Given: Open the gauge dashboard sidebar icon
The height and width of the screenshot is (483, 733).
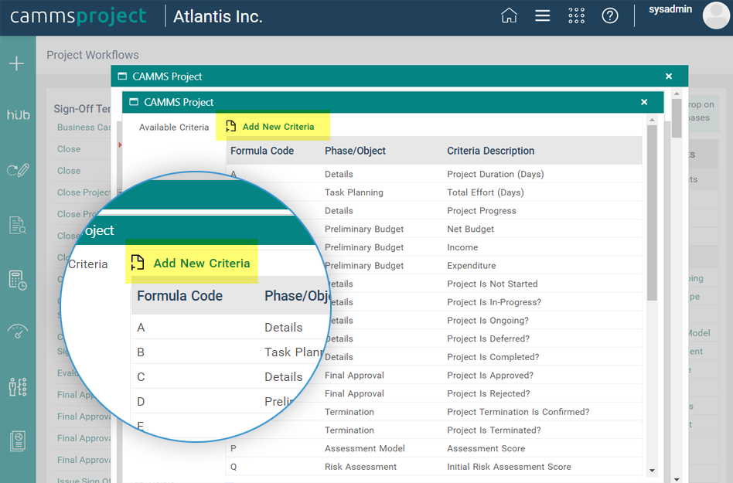Looking at the screenshot, I should tap(18, 331).
